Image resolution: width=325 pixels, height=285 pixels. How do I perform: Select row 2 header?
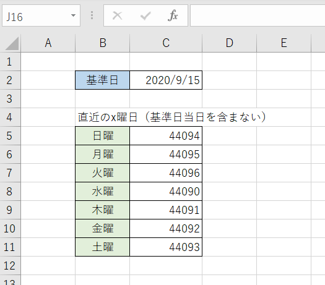click(10, 80)
